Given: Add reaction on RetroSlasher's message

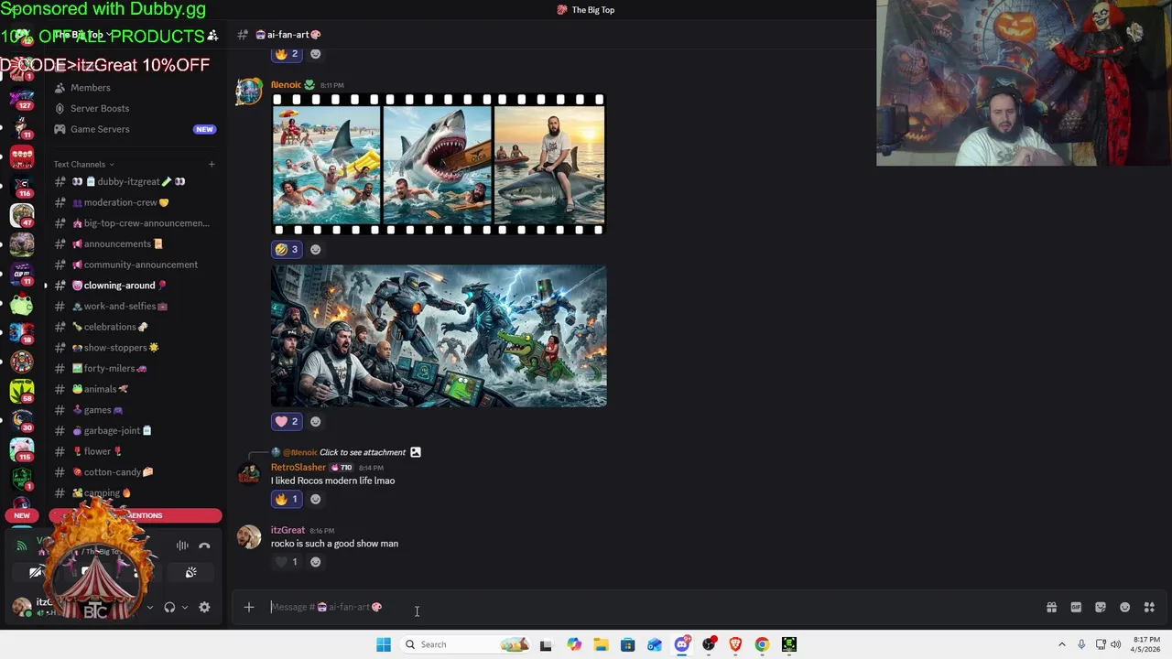Looking at the screenshot, I should tap(316, 499).
